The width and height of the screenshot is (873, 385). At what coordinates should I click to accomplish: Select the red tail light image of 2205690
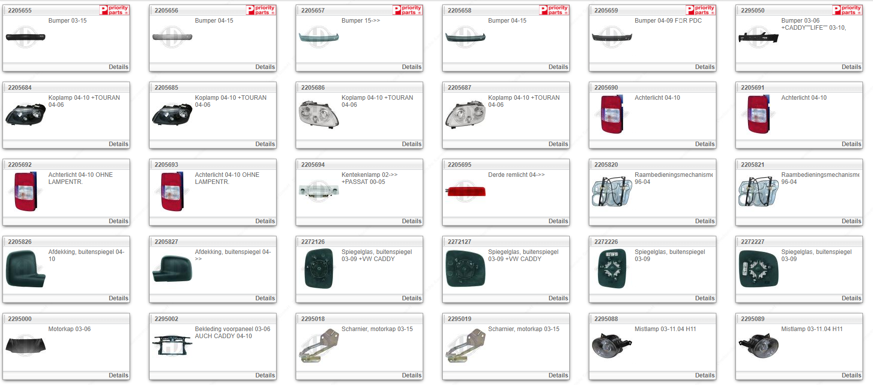coord(612,114)
